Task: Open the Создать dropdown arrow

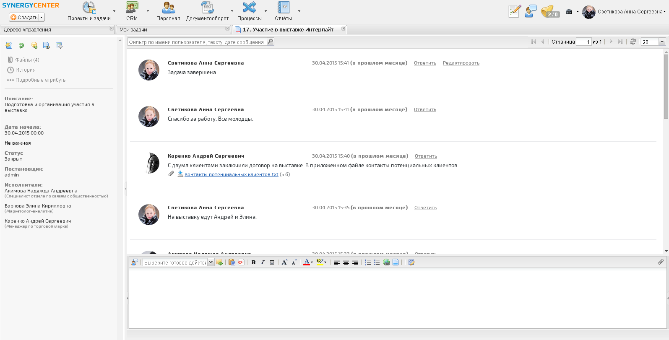Action: [x=41, y=18]
